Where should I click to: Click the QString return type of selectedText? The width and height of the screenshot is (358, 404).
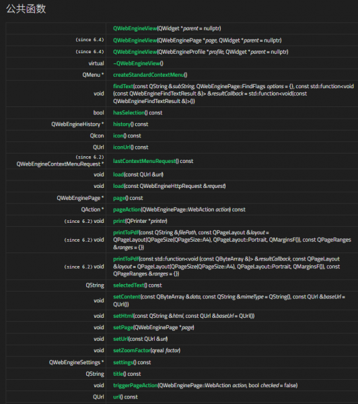click(95, 285)
